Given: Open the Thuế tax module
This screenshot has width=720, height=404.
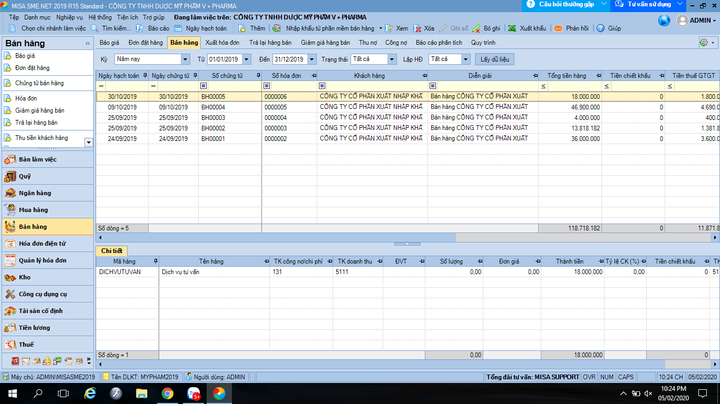Looking at the screenshot, I should click(47, 345).
